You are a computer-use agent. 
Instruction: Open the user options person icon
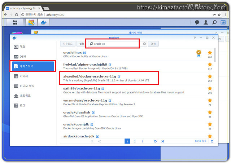tap(206, 22)
